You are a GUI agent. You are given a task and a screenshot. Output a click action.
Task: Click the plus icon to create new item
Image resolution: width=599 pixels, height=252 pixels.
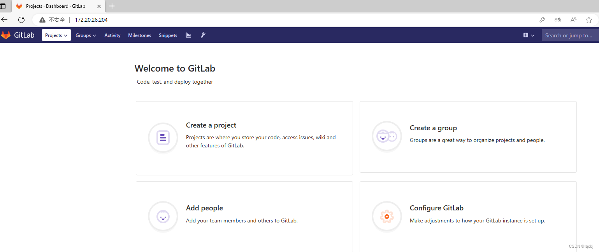pos(526,35)
